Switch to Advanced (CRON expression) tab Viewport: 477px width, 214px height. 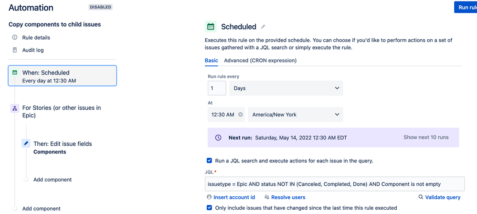point(260,60)
